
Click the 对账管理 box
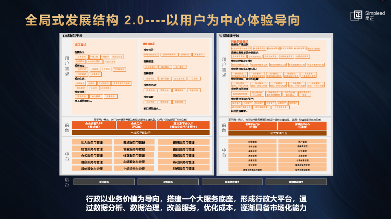click(252, 142)
